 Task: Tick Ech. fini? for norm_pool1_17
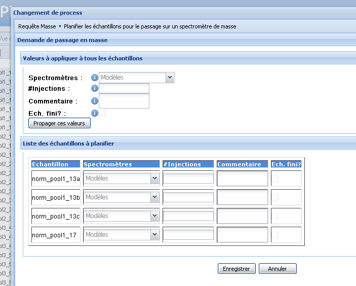coord(275,235)
